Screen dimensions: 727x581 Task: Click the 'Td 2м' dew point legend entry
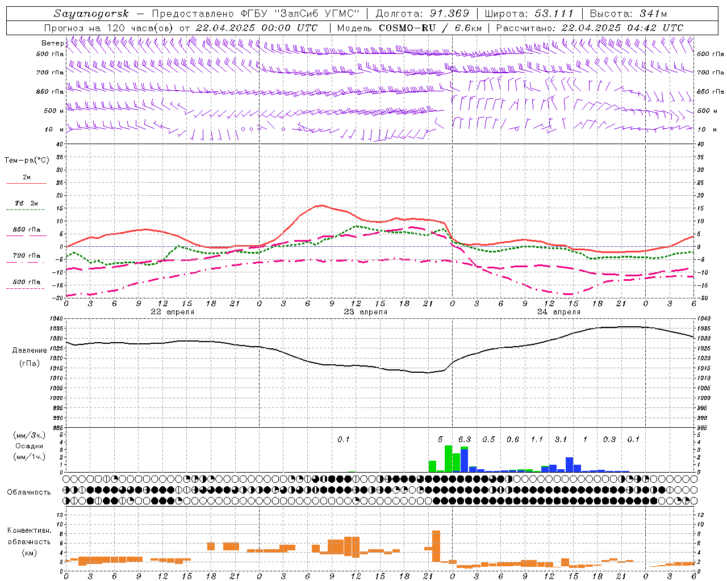click(x=27, y=203)
